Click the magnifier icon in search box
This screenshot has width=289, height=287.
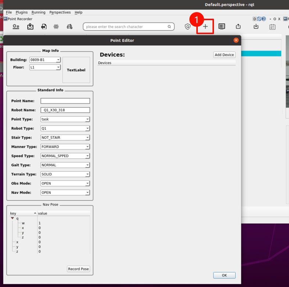[x=169, y=27]
